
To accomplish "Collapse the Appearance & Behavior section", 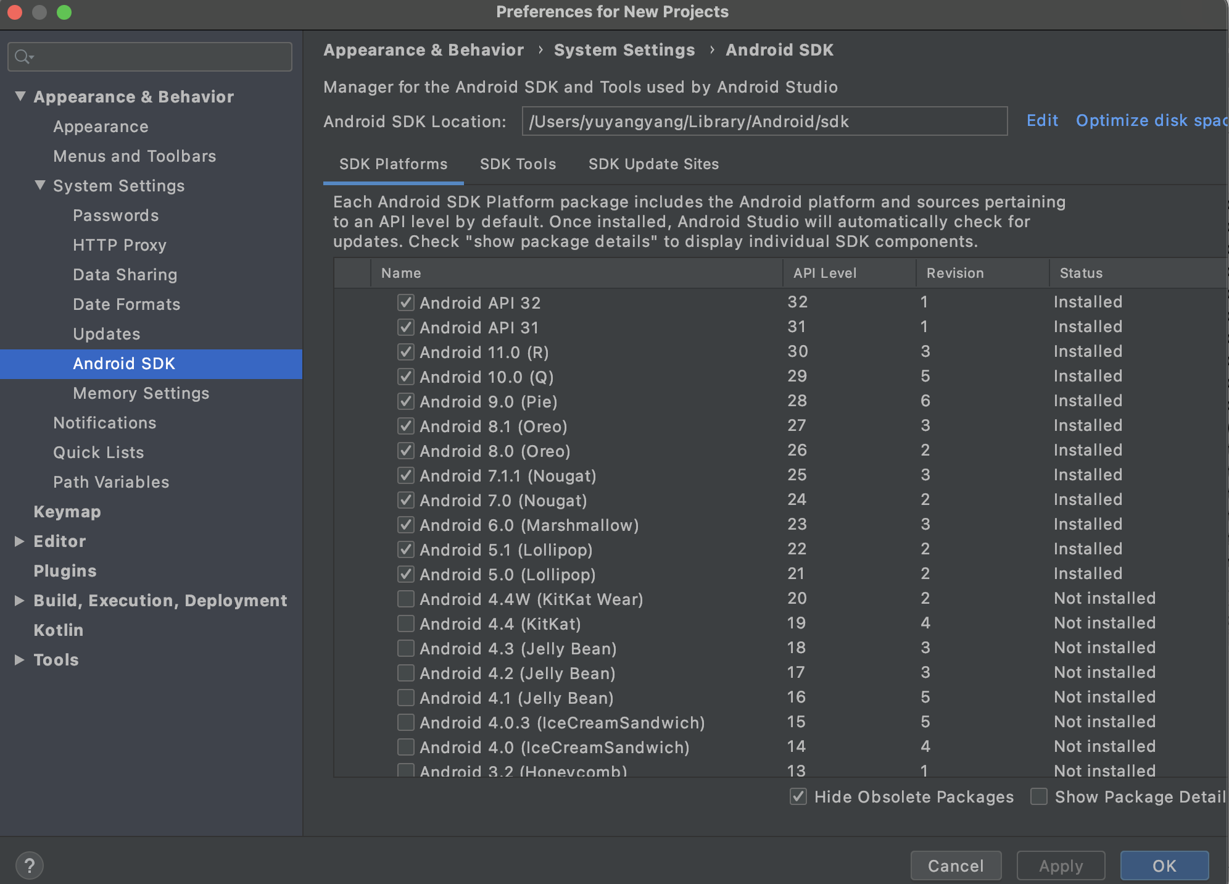I will pos(20,96).
